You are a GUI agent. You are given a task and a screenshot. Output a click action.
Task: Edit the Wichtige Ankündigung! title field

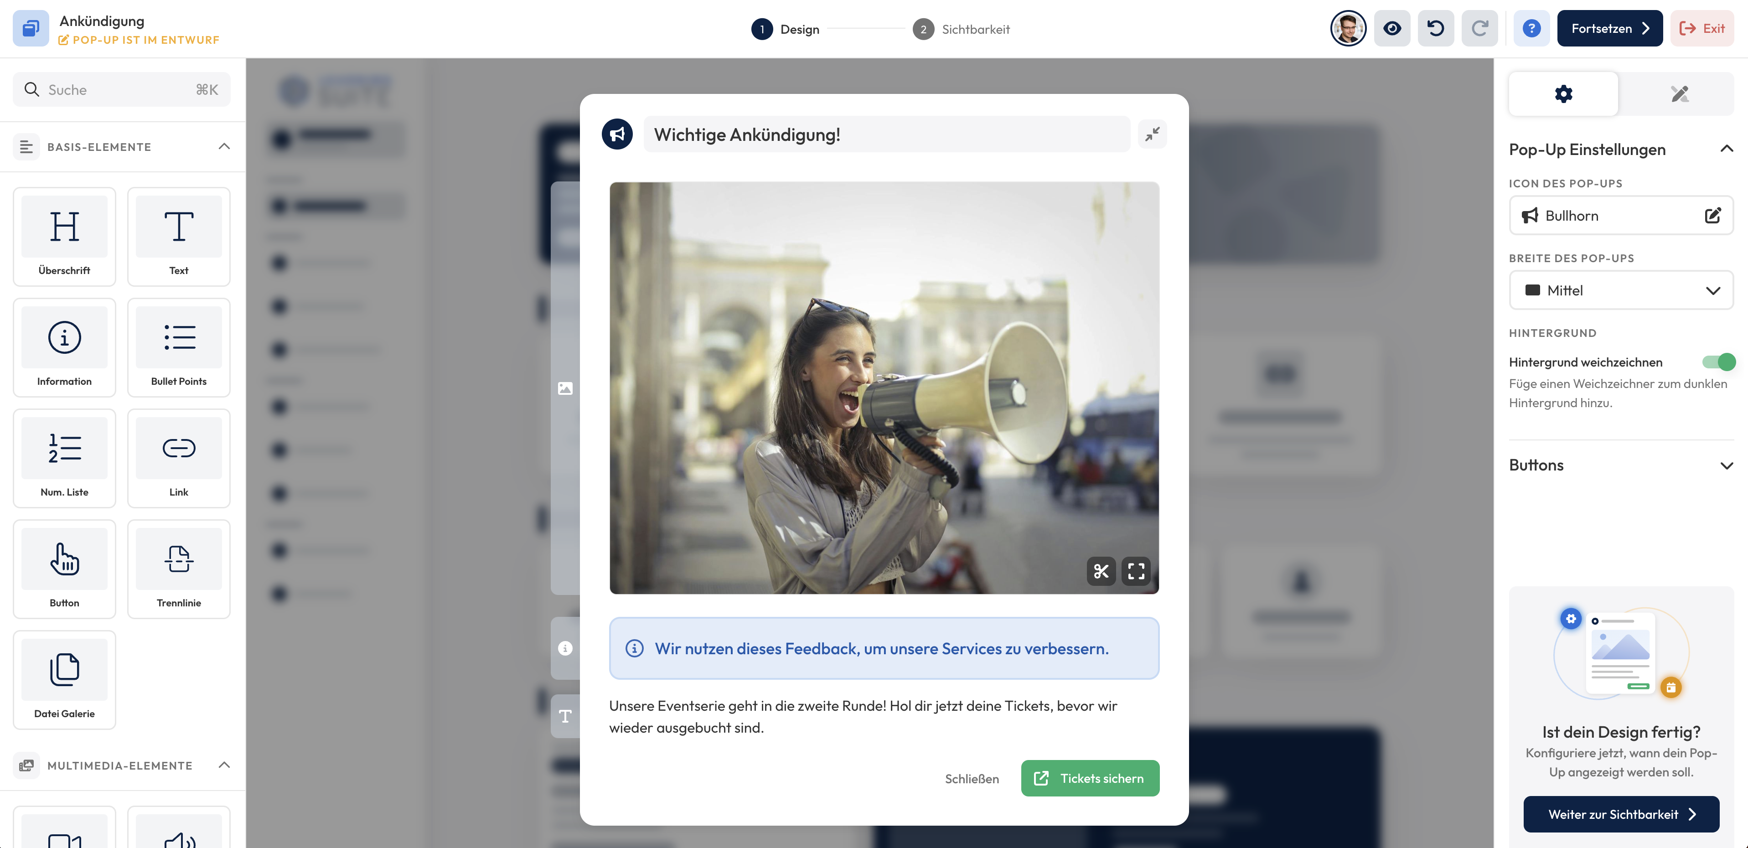tap(886, 134)
